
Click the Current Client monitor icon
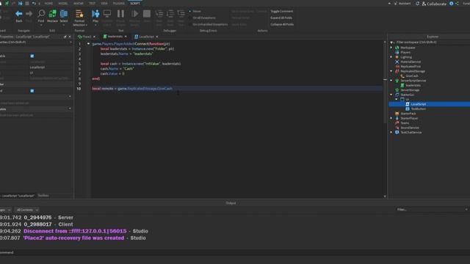(107, 13)
